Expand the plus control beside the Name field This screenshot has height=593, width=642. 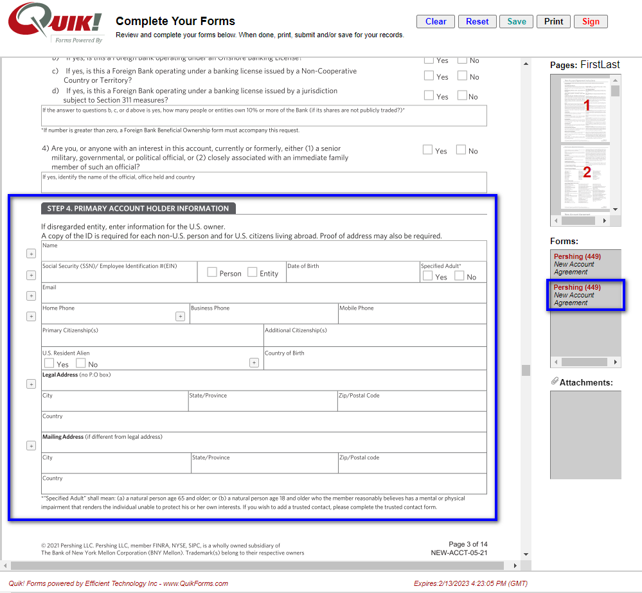coord(31,253)
